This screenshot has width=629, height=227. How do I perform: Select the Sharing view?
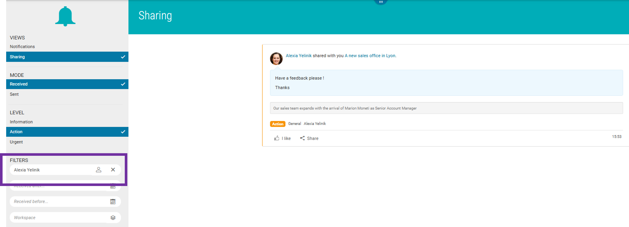pyautogui.click(x=67, y=57)
